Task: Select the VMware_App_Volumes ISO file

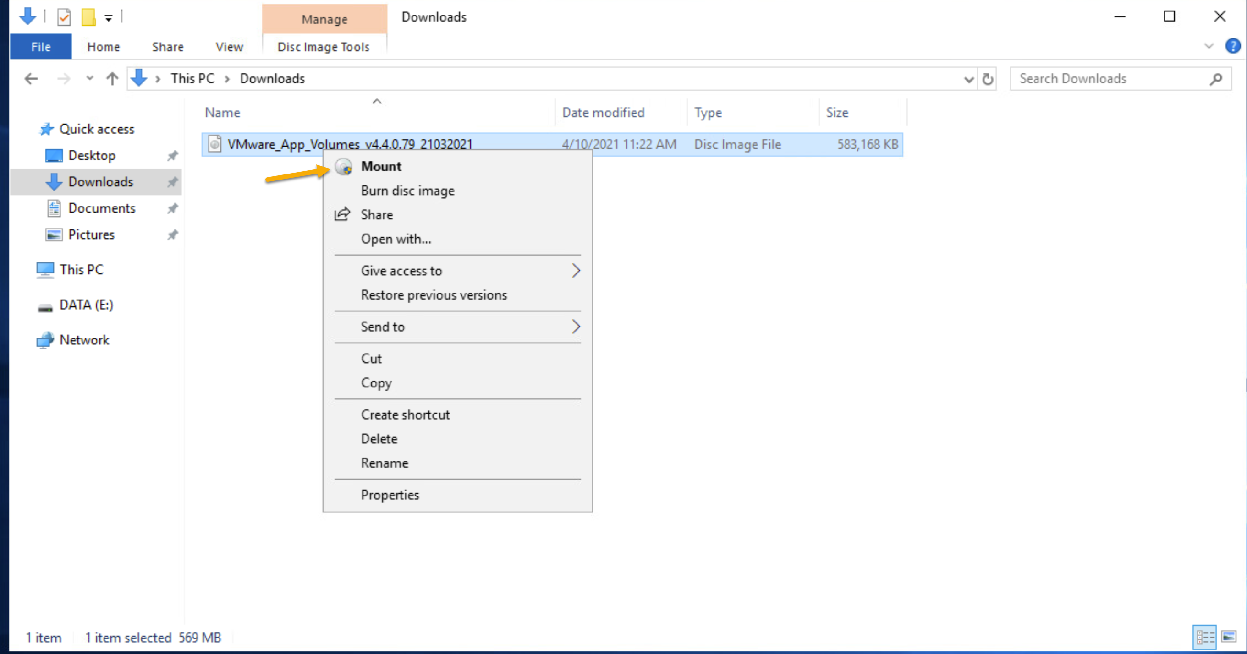Action: (552, 144)
